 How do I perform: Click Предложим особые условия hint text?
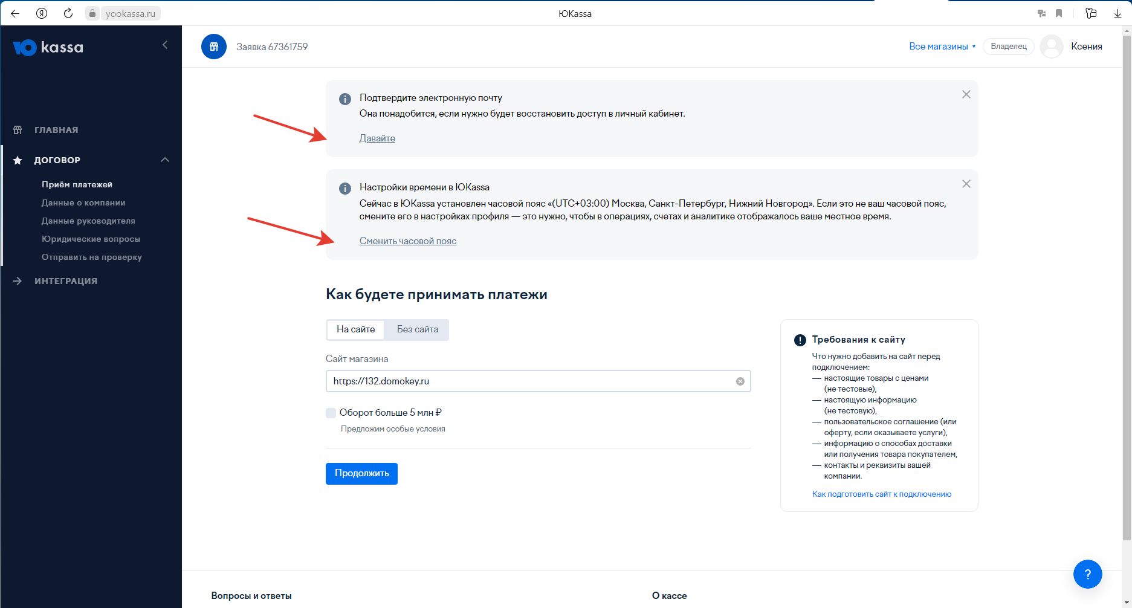(393, 429)
